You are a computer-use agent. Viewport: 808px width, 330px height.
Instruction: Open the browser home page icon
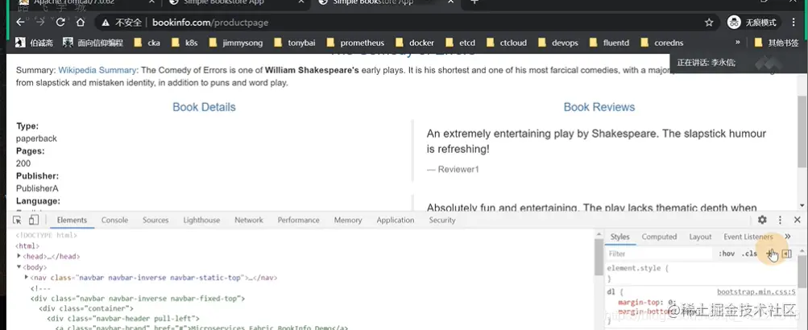81,23
